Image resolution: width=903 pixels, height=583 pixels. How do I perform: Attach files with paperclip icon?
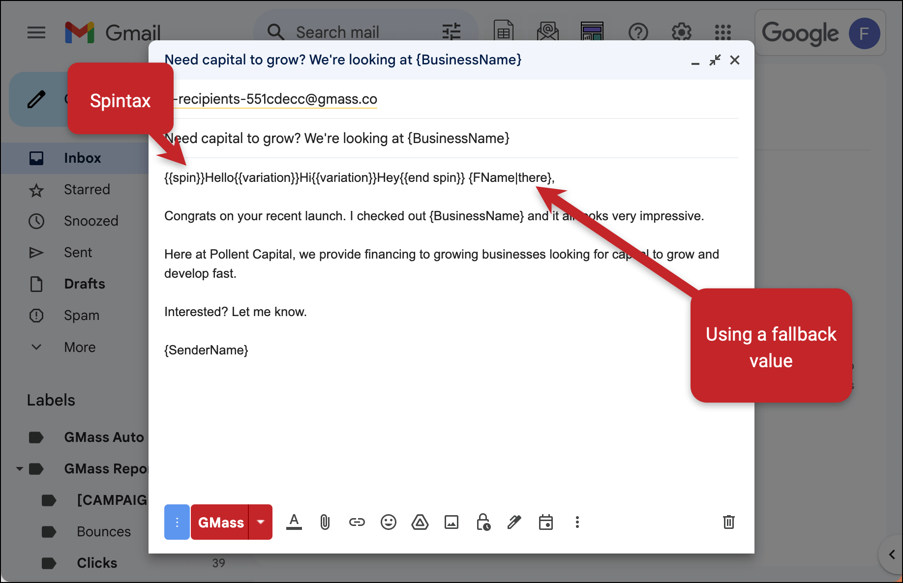click(325, 522)
